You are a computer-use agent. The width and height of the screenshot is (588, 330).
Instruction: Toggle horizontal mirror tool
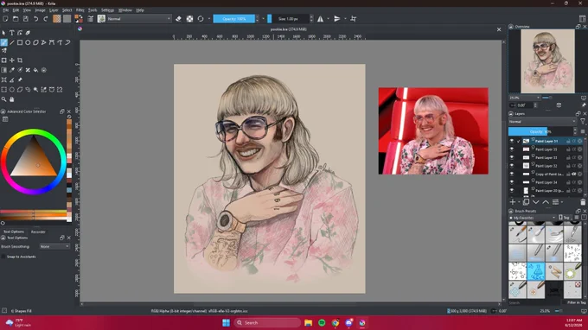[320, 19]
